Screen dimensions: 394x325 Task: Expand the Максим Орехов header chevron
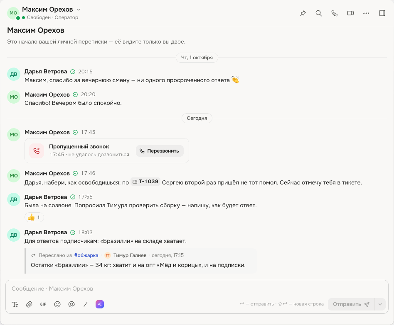point(79,10)
